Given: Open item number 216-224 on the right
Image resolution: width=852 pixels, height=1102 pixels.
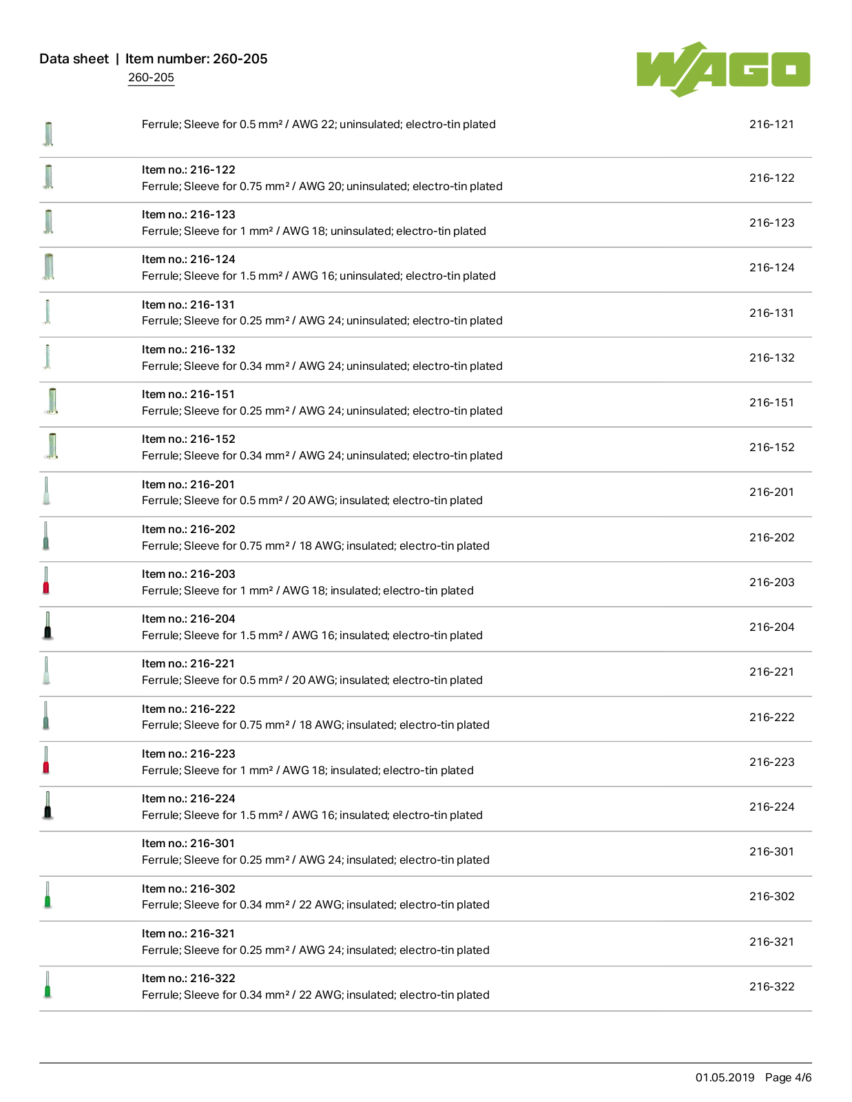Looking at the screenshot, I should tap(771, 807).
